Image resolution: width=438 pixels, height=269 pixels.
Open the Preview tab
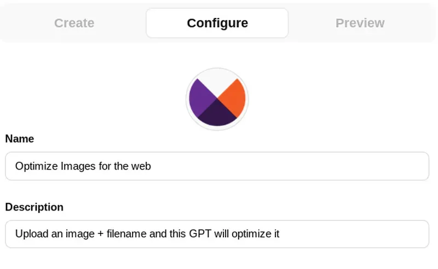(x=360, y=23)
